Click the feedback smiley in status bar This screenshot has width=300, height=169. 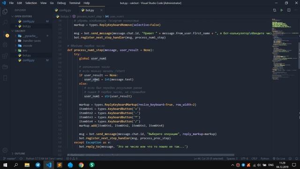(290, 159)
